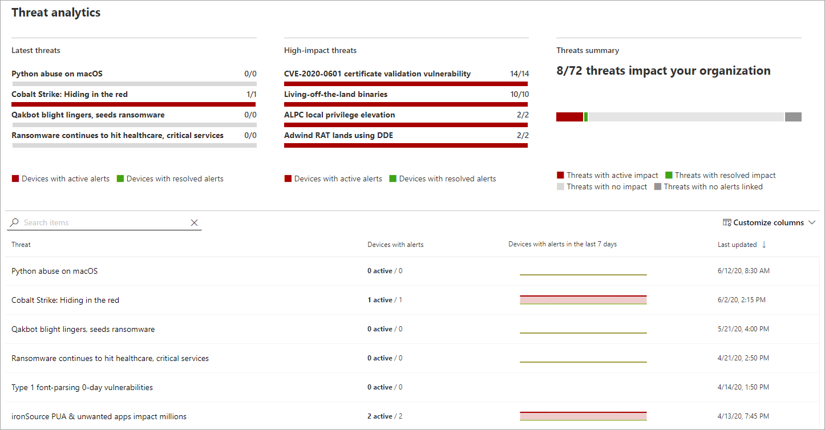
Task: Click red segment of Threats summary bar
Action: pos(569,117)
